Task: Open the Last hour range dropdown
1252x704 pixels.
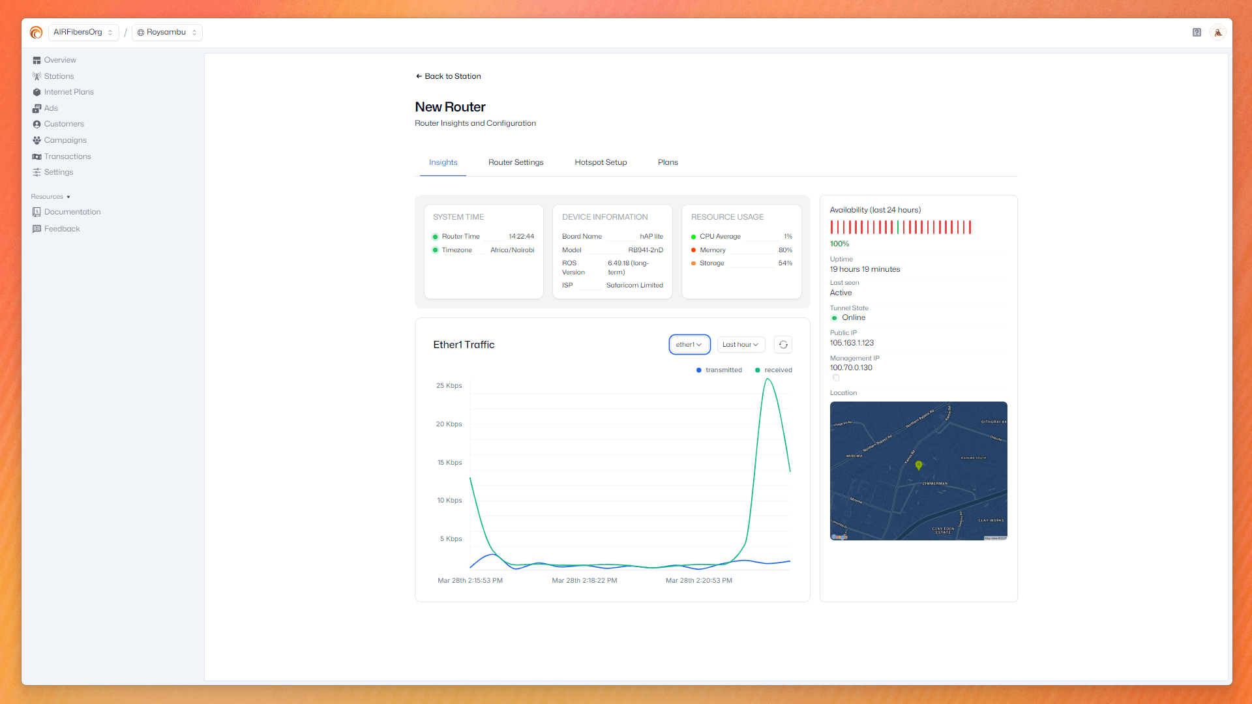Action: tap(740, 345)
